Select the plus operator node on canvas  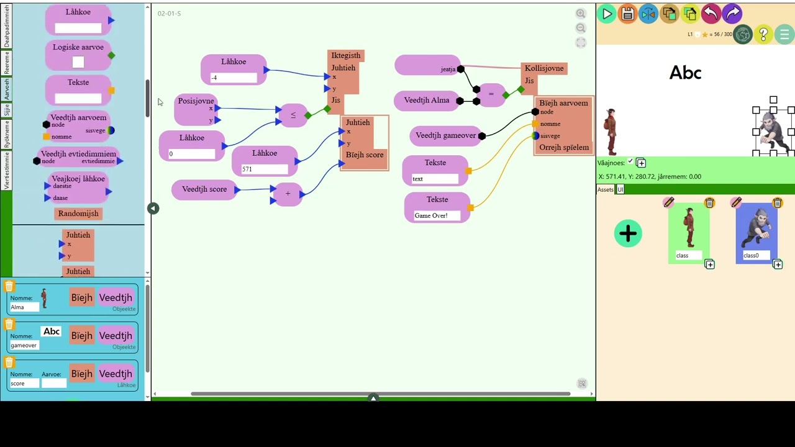[x=288, y=194]
